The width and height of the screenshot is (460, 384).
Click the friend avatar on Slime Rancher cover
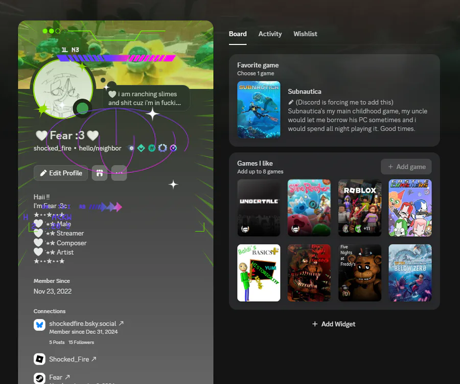295,229
